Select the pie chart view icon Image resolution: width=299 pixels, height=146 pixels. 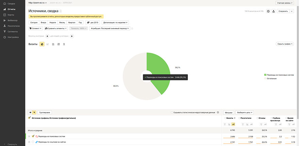click(x=42, y=44)
